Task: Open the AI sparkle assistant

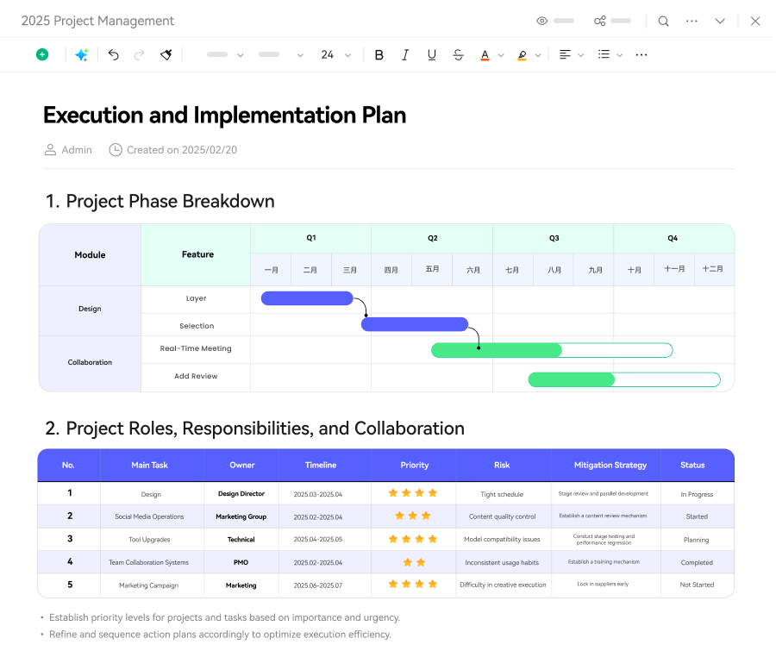Action: point(82,54)
